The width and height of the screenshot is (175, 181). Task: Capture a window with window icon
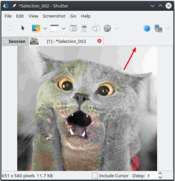click(x=55, y=28)
